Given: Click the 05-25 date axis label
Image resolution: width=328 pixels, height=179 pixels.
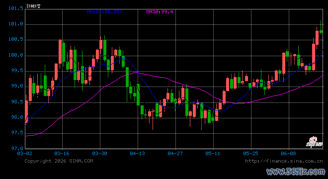Looking at the screenshot, I should (x=250, y=154).
